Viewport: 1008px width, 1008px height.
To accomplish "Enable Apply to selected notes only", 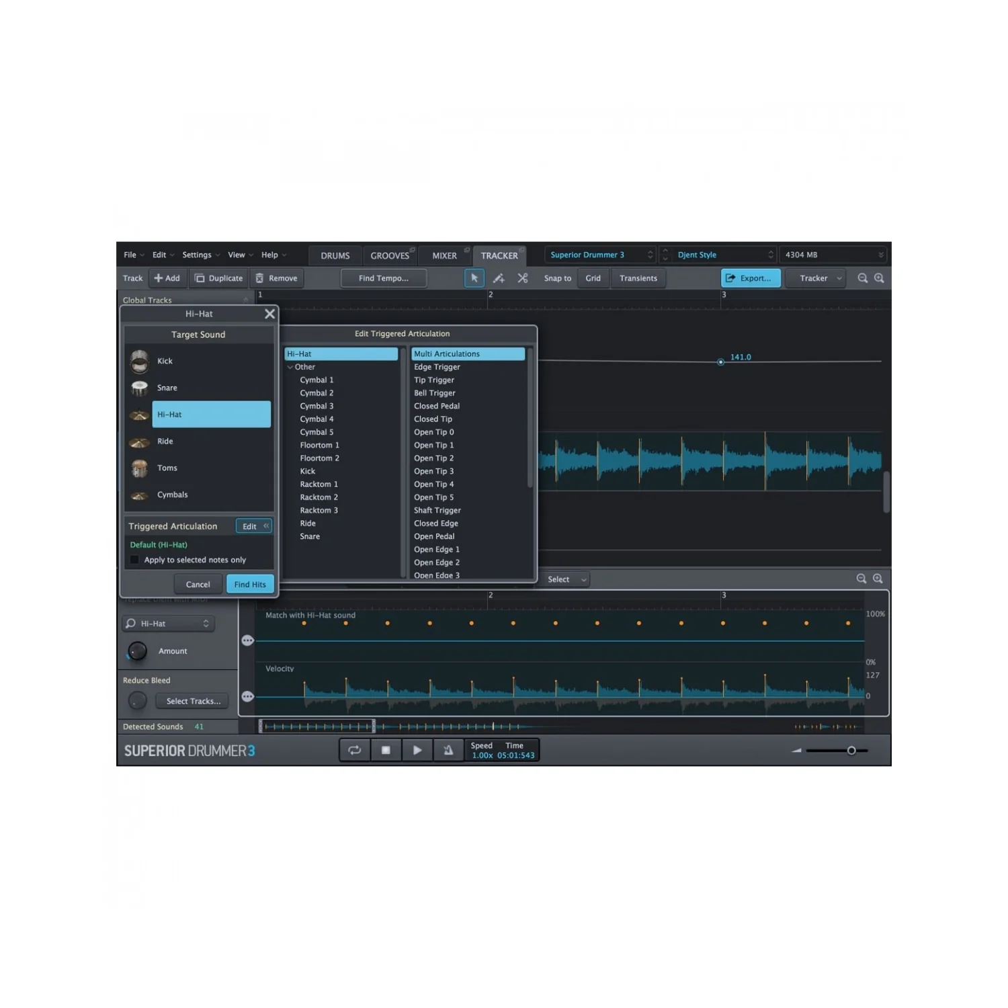I will click(x=134, y=560).
